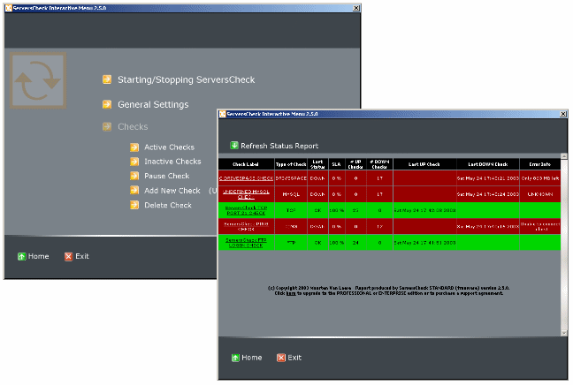Click the '# UP Checks' column header

click(x=355, y=164)
